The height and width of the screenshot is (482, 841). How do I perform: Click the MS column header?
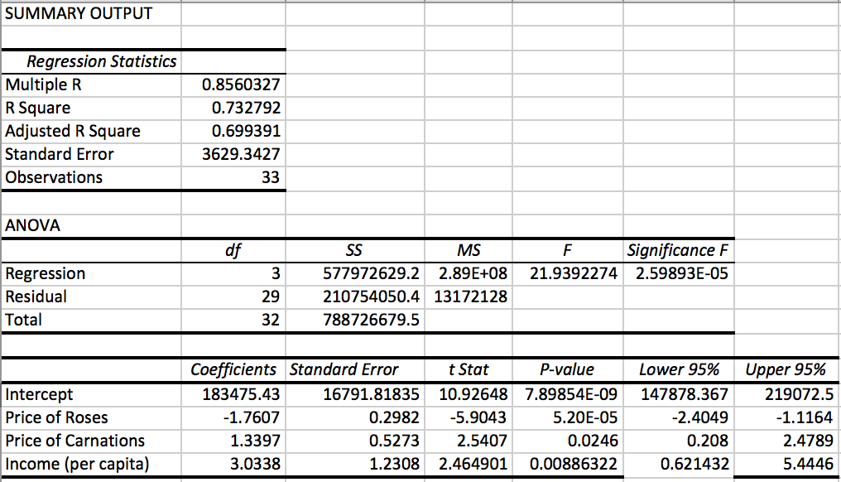[x=469, y=250]
